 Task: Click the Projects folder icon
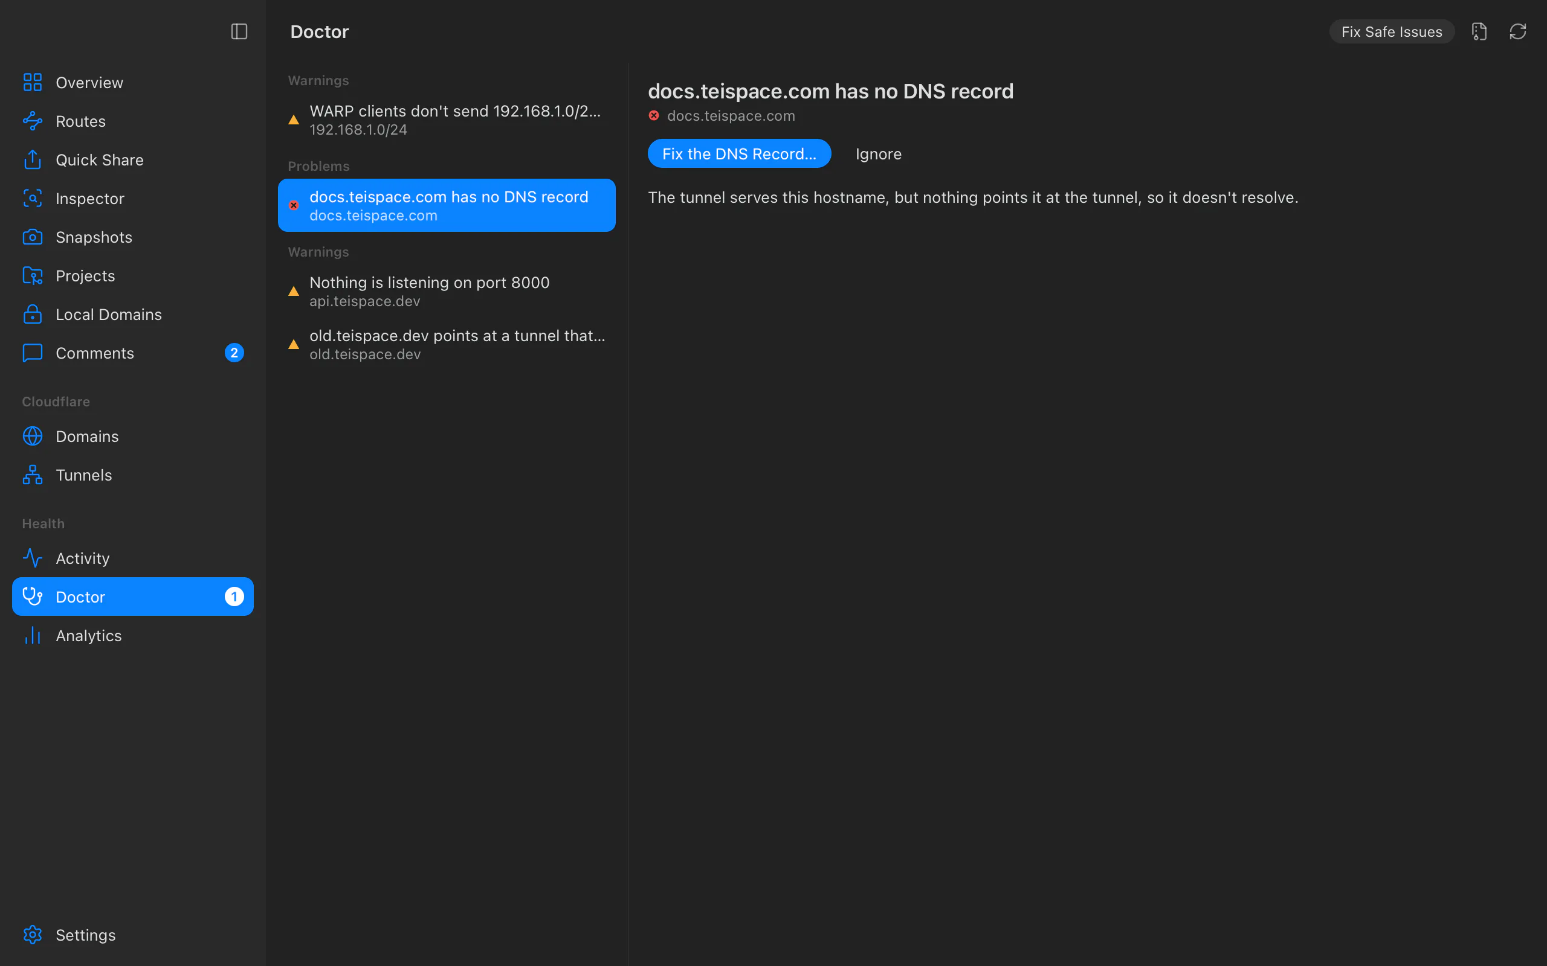[x=33, y=275]
